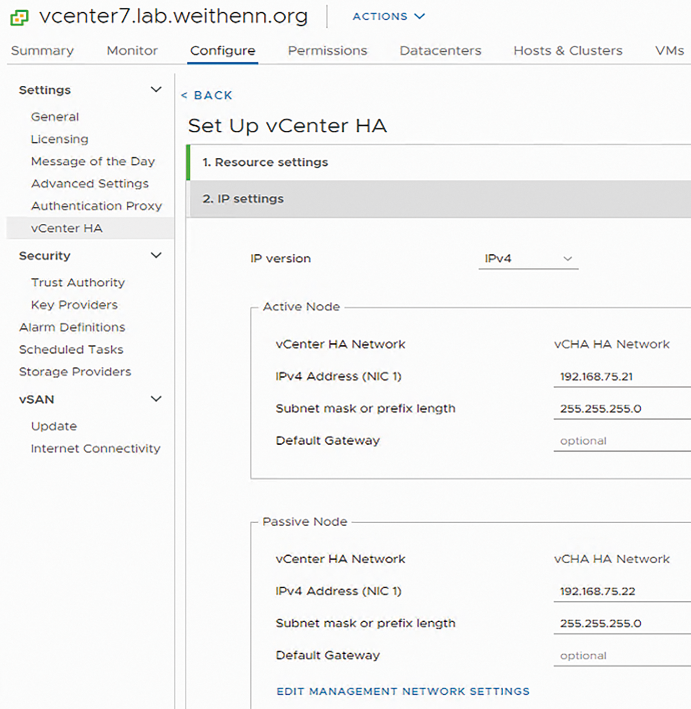The height and width of the screenshot is (709, 691).
Task: Click Active Node IPv4 Address field 192.168.75.21
Action: pyautogui.click(x=622, y=377)
